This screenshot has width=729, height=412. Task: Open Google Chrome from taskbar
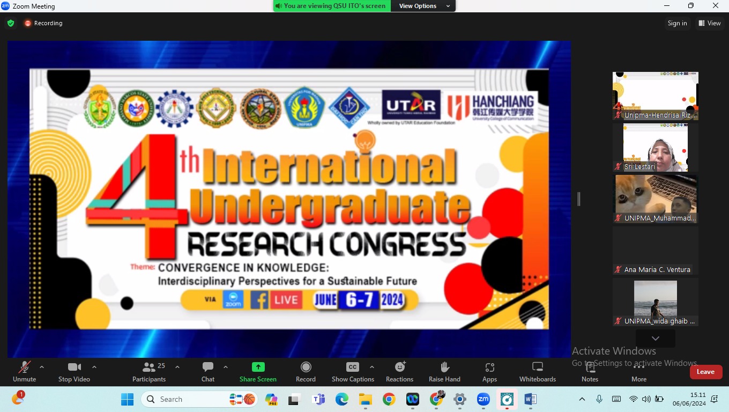click(389, 399)
